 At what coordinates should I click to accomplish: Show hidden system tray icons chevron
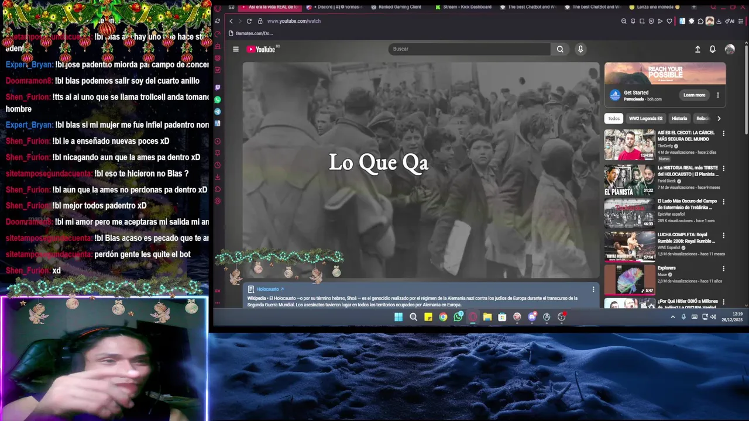pyautogui.click(x=673, y=317)
